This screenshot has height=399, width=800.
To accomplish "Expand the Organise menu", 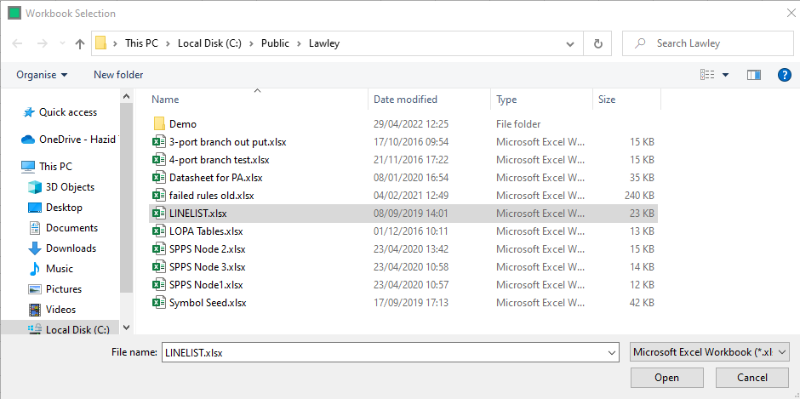I will point(42,75).
